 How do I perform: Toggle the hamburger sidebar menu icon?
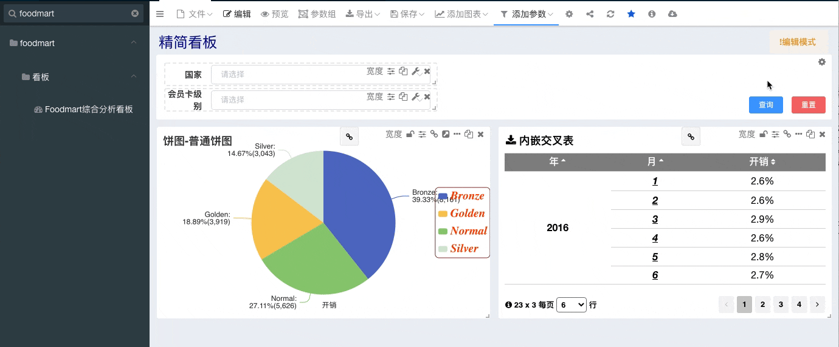[160, 14]
